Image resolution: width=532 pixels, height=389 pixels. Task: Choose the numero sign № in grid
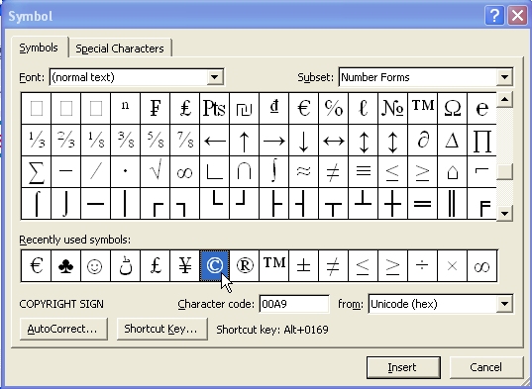[x=393, y=109]
